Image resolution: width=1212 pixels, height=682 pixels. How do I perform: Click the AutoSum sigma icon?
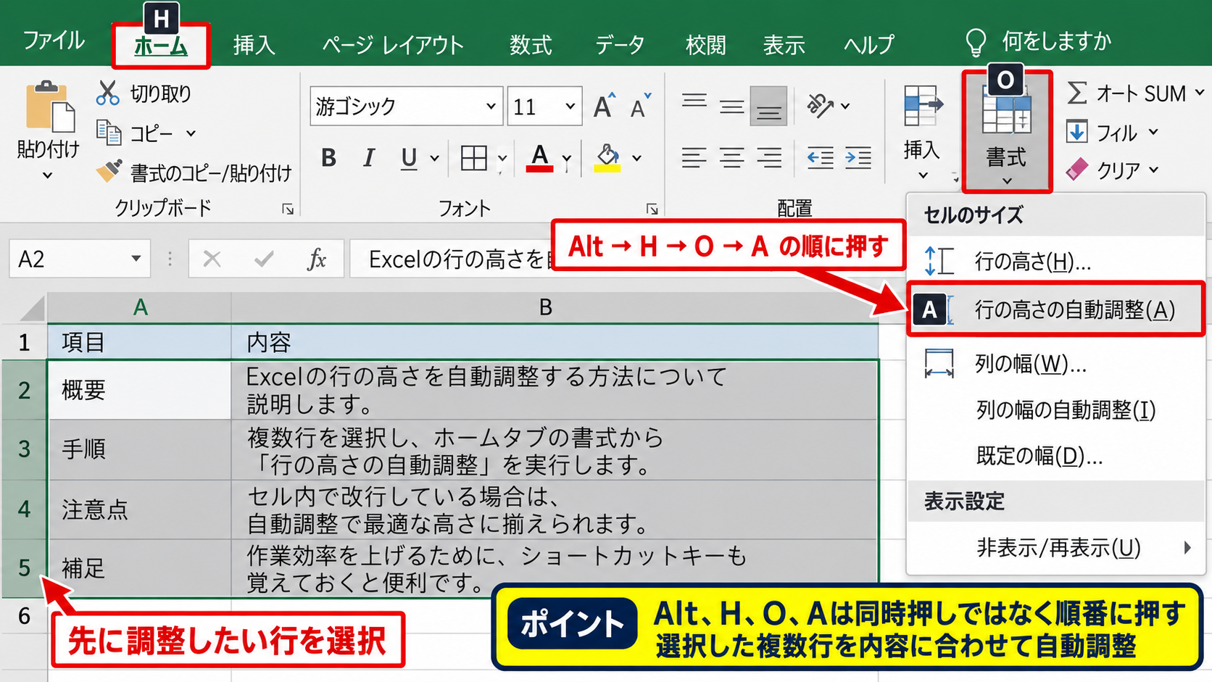tap(1077, 93)
